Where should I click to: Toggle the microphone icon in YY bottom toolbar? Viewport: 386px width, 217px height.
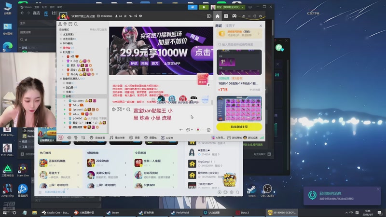(x=76, y=138)
